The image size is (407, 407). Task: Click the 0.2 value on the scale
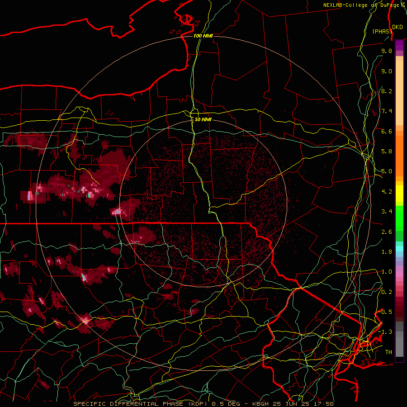coord(387,292)
